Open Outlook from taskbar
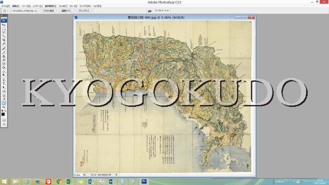The image size is (329, 185). point(91,181)
